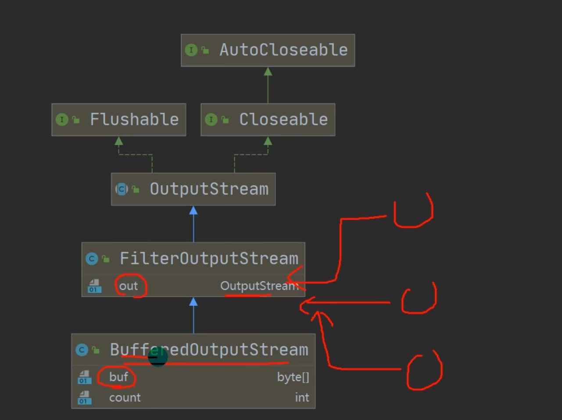Click the abstract class icon on OutputStream
The width and height of the screenshot is (562, 420).
coord(122,189)
